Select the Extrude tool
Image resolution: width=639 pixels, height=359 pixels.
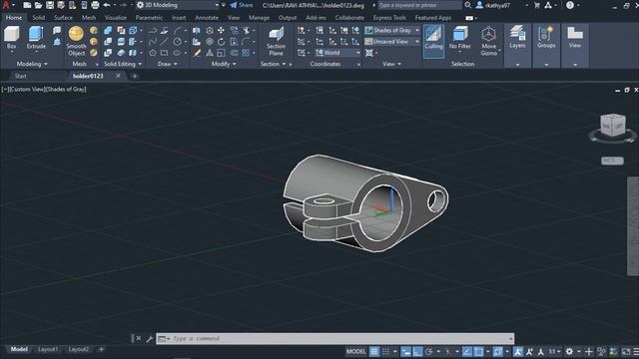click(x=36, y=38)
